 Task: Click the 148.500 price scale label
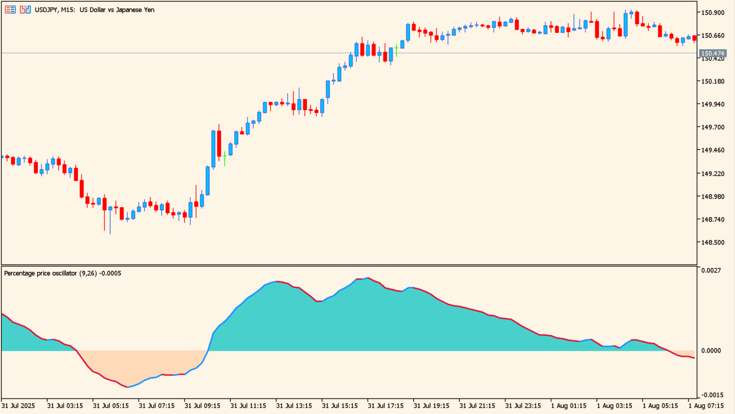pyautogui.click(x=713, y=243)
